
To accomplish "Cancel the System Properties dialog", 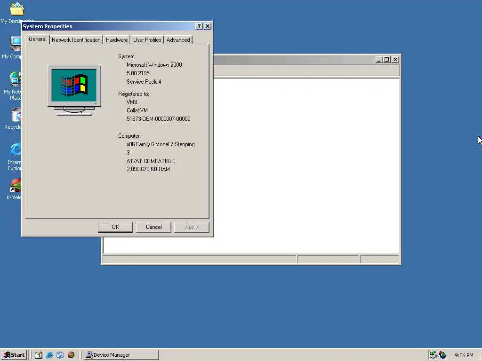I will click(153, 227).
